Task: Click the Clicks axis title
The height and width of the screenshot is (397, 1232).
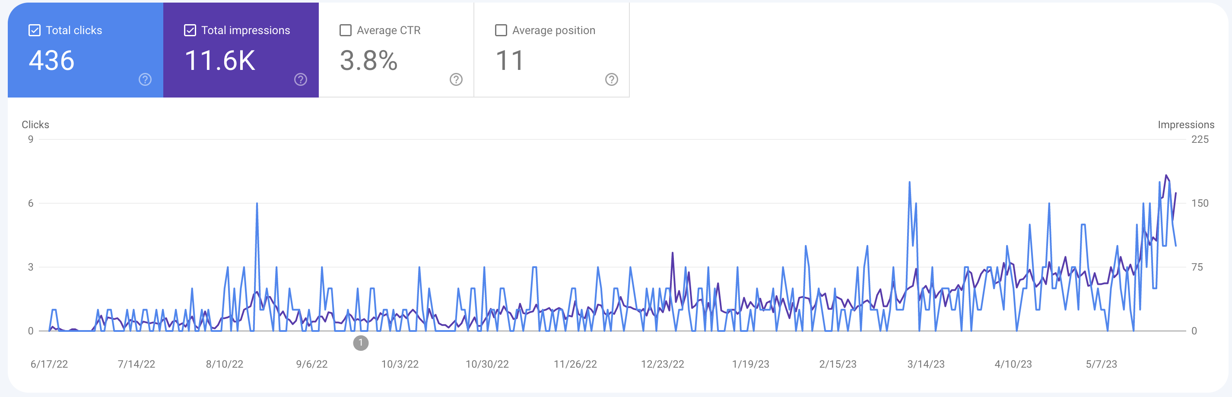Action: pyautogui.click(x=35, y=125)
